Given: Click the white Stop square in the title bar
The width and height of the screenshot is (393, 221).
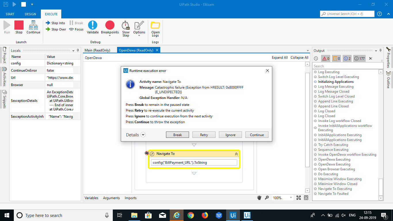Looking at the screenshot, I should (24, 4).
